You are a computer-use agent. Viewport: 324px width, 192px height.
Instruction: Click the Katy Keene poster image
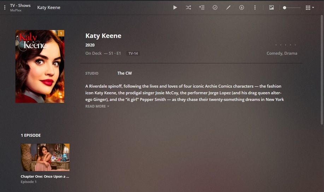point(40,66)
